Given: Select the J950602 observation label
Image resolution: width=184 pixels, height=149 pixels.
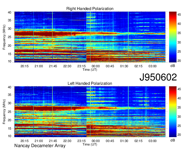Looking at the screenshot, I should pyautogui.click(x=158, y=77).
